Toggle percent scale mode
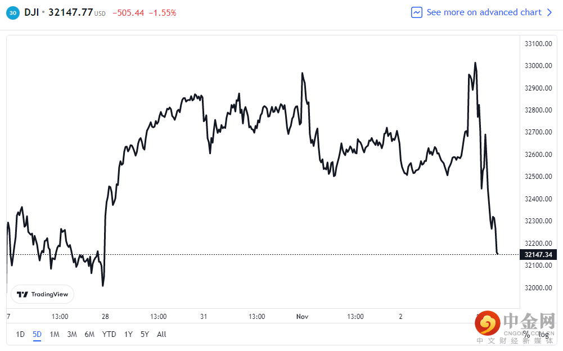This screenshot has height=351, width=563. [526, 334]
